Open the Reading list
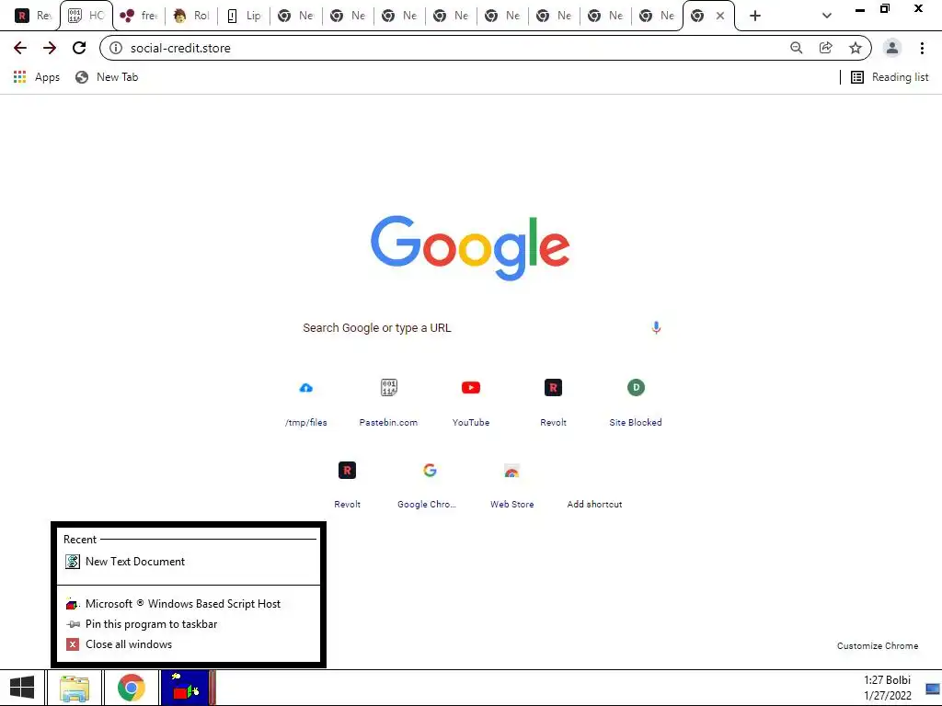This screenshot has height=706, width=942. [890, 77]
